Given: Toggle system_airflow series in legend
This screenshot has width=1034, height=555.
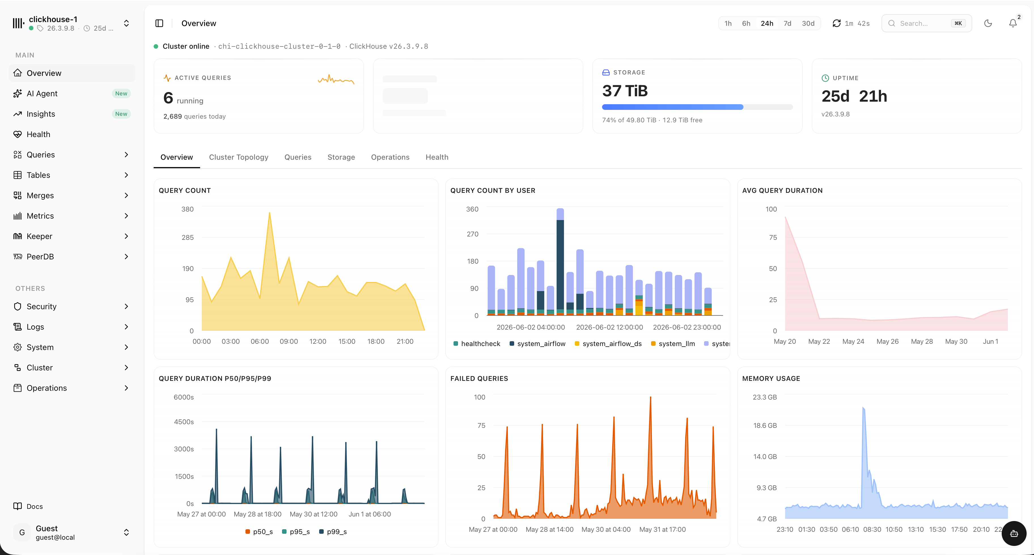Looking at the screenshot, I should click(x=537, y=344).
